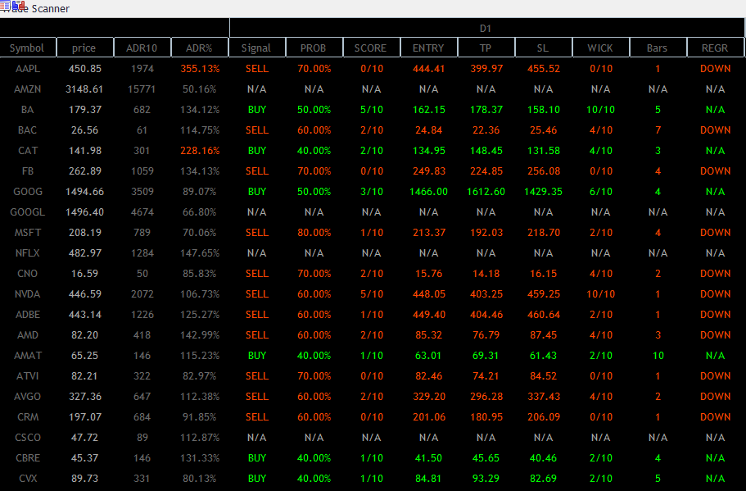Select the AVGO symbol
Image resolution: width=746 pixels, height=491 pixels.
click(x=28, y=396)
